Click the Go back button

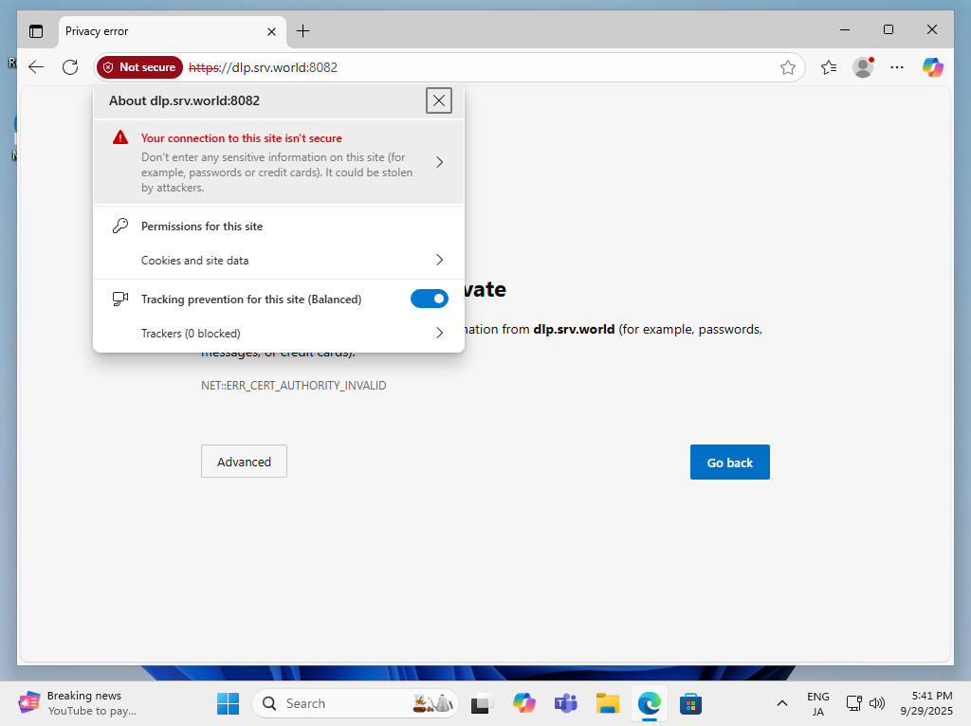point(729,462)
